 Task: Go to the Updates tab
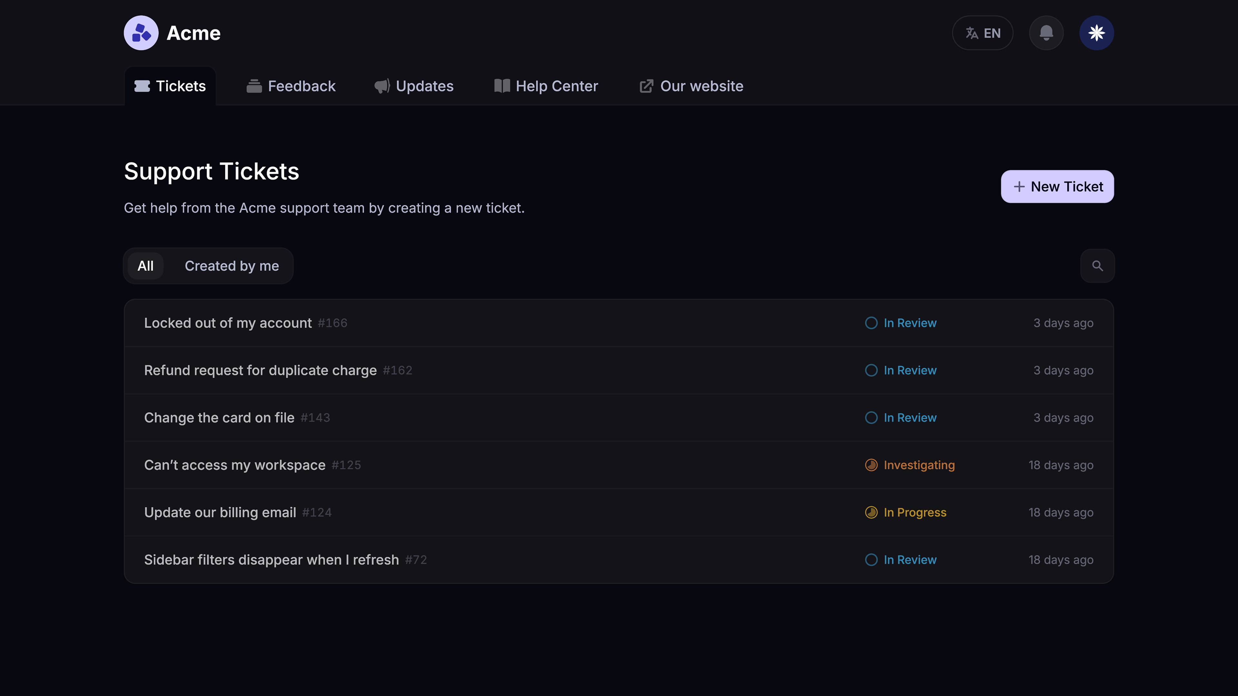tap(414, 86)
